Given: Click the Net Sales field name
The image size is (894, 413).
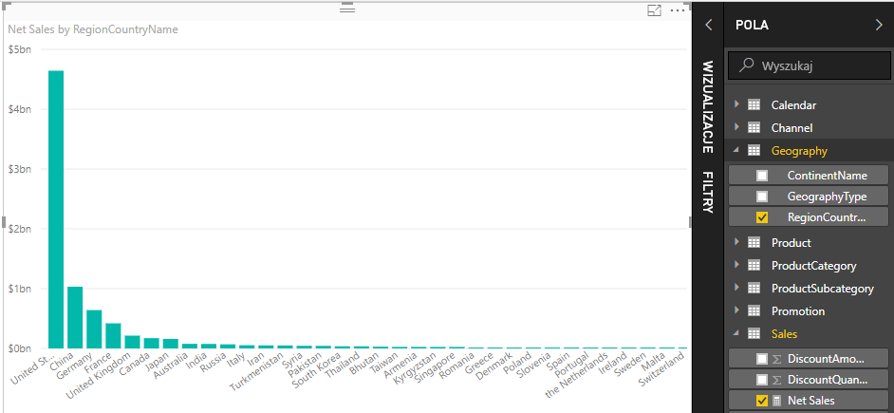Looking at the screenshot, I should [x=811, y=401].
